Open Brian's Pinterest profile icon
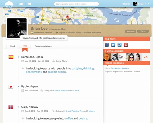 coord(126,45)
